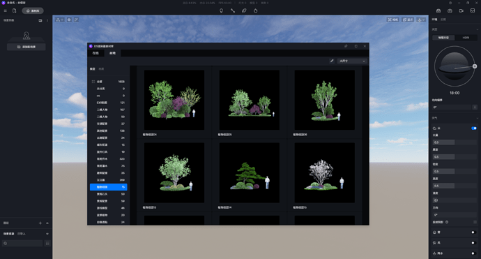Select the physical sky mode button
Image resolution: width=481 pixels, height=259 pixels.
click(x=443, y=38)
